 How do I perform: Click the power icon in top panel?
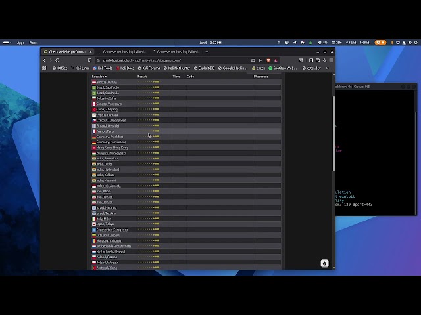click(x=416, y=43)
